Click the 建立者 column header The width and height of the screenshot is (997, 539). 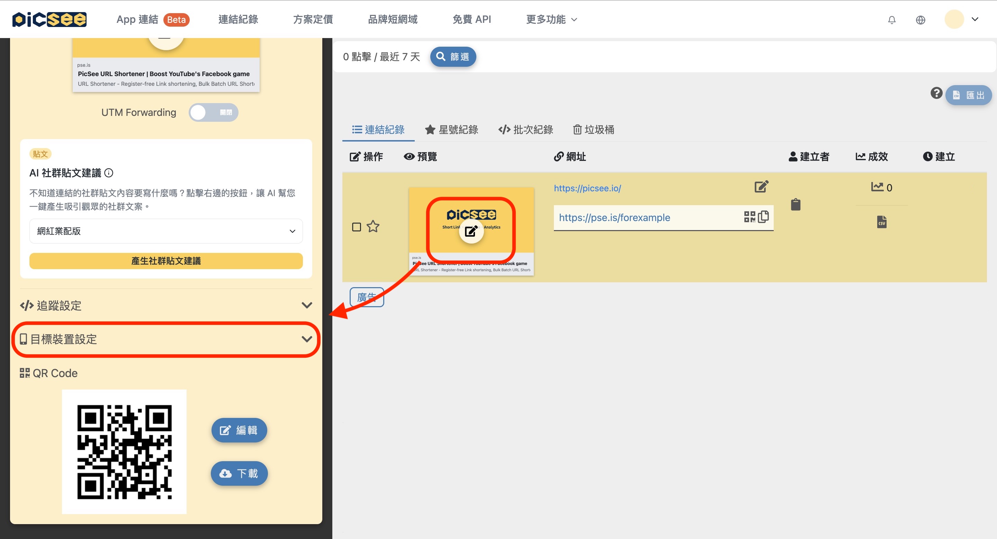tap(809, 157)
